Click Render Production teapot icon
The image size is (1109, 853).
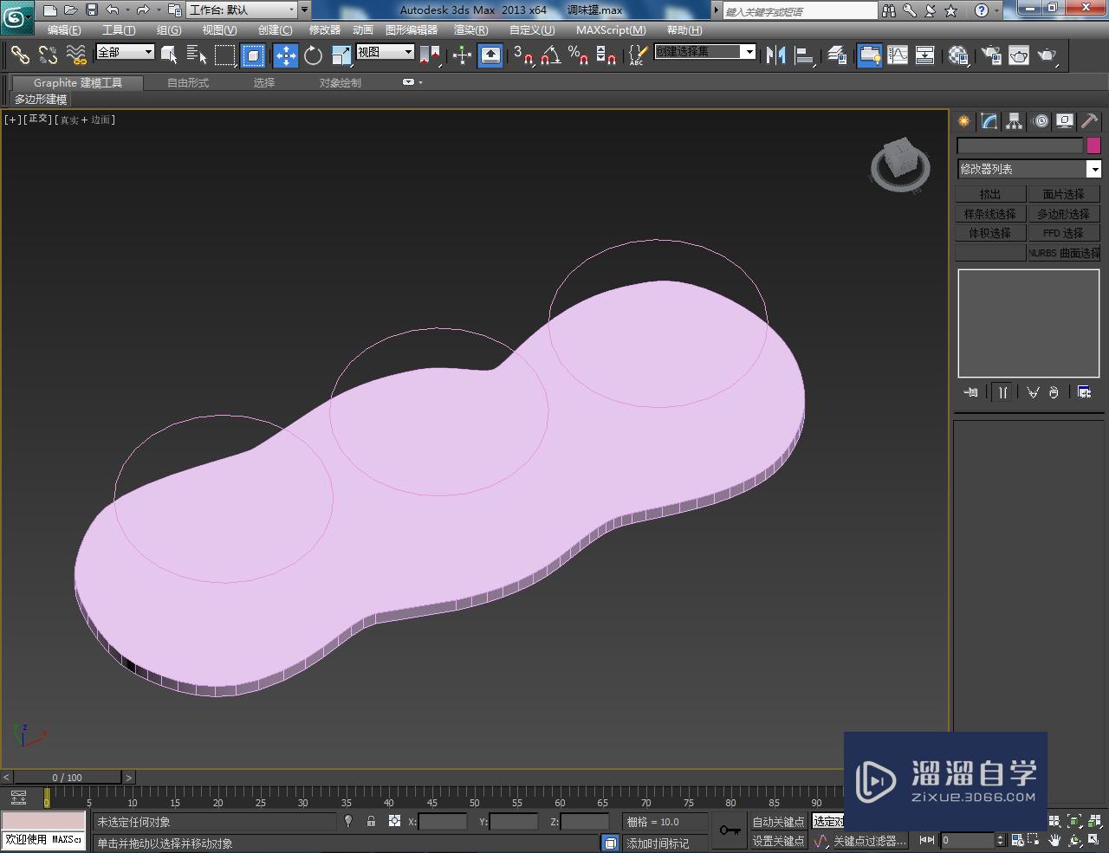(x=1048, y=55)
